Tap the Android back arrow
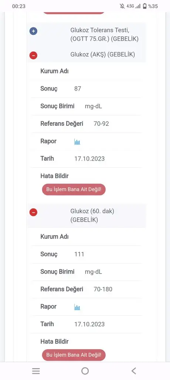Viewport: 170px width, 380px height. click(x=134, y=371)
